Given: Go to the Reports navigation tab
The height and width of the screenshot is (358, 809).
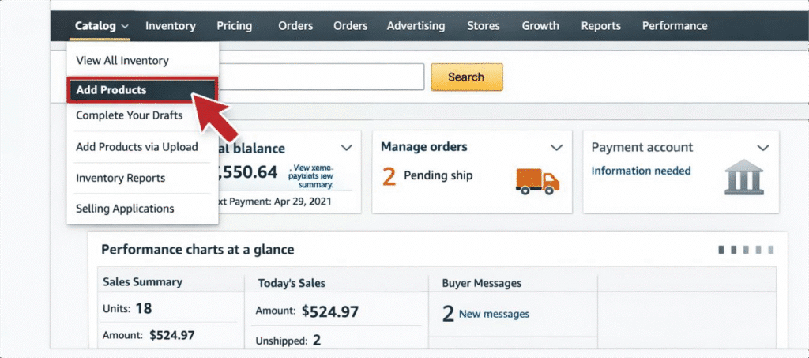Looking at the screenshot, I should [600, 26].
